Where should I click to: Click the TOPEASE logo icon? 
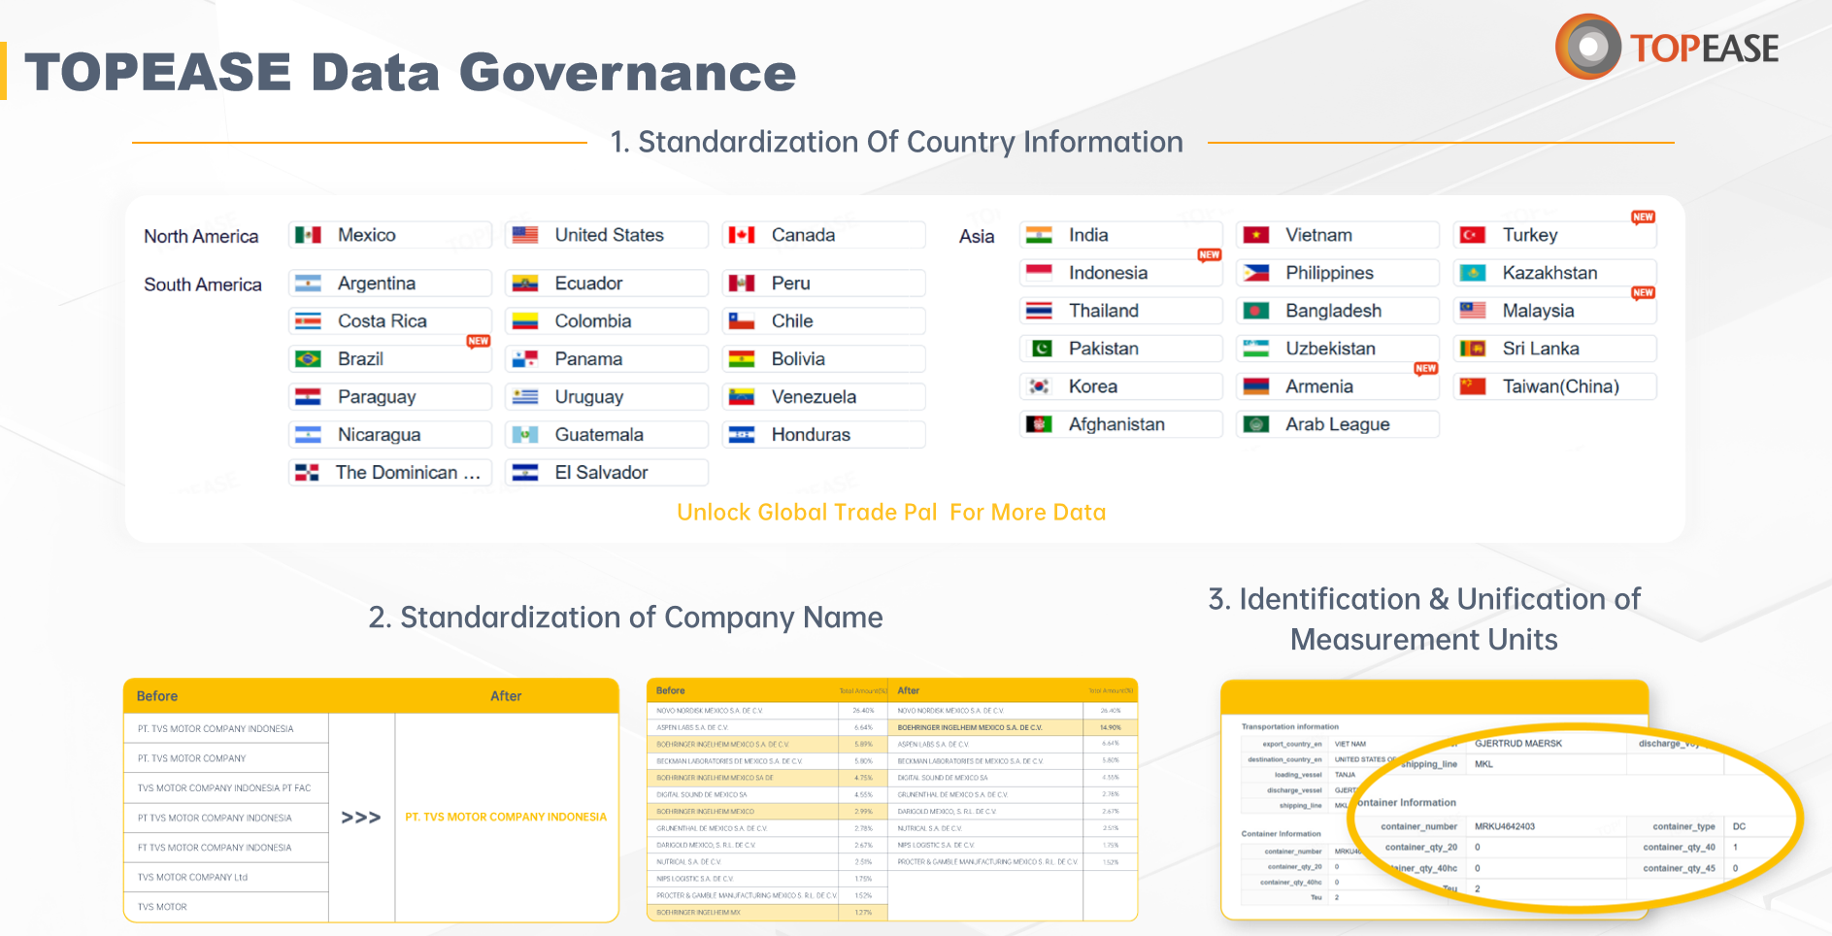(1588, 47)
